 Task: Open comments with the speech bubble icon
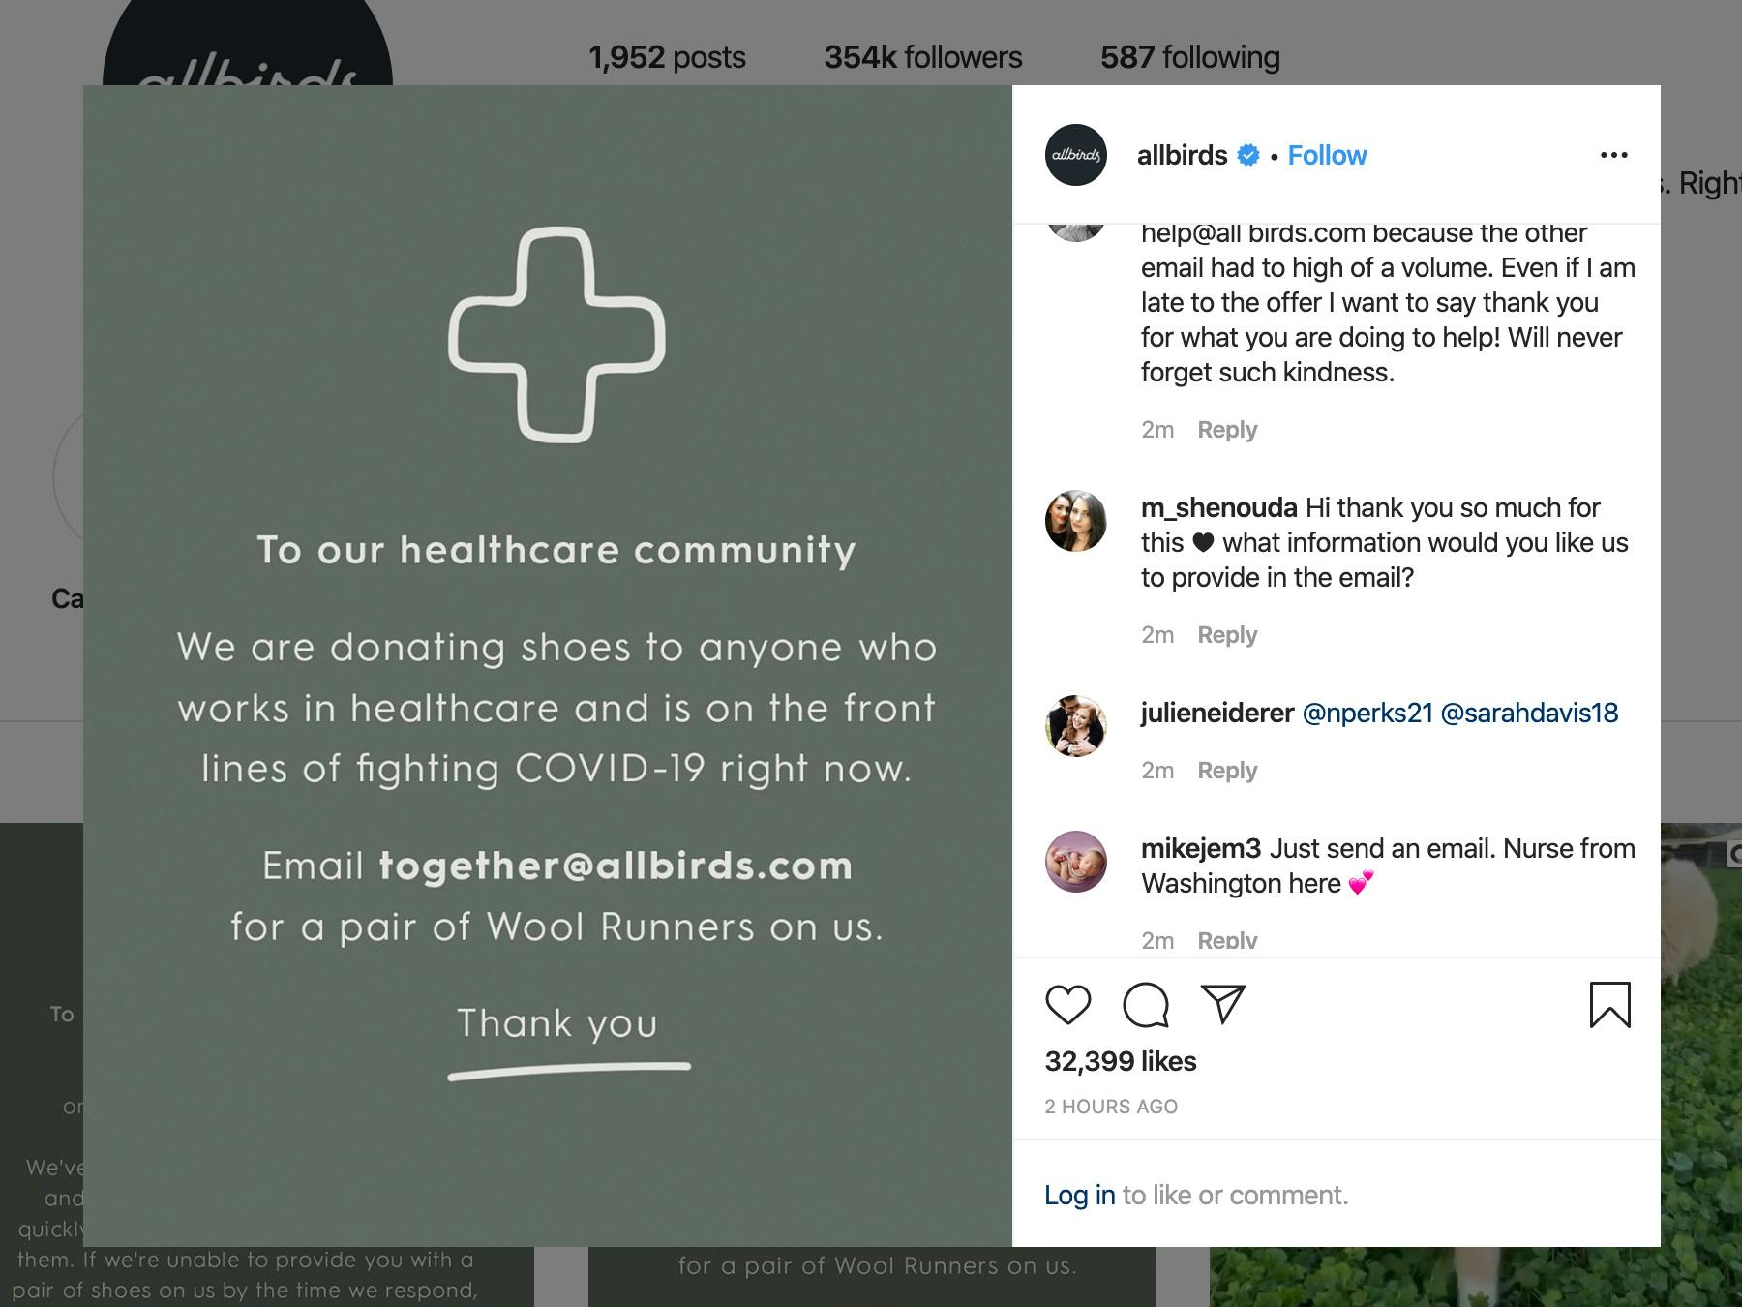coord(1146,1005)
